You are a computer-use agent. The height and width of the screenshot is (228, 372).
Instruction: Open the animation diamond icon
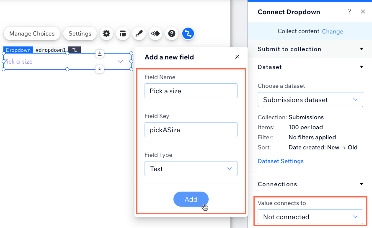click(x=155, y=33)
